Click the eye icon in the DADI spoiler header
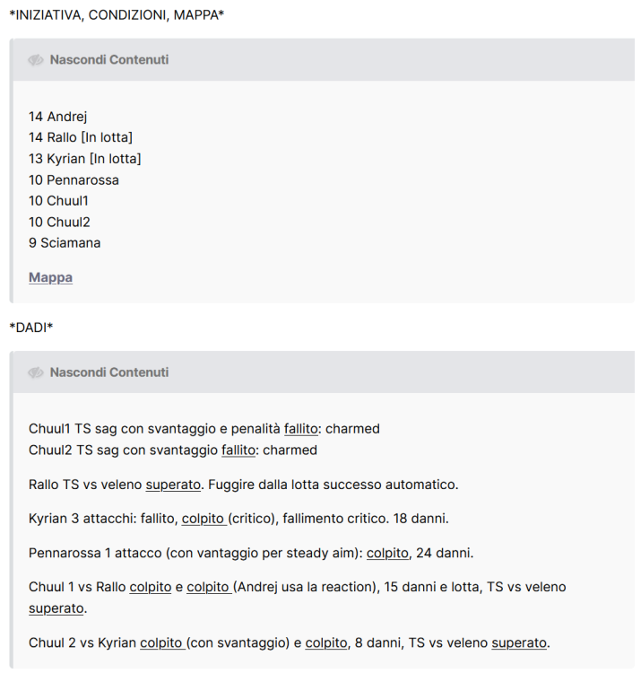Viewport: 641px width, 673px height. (x=36, y=372)
